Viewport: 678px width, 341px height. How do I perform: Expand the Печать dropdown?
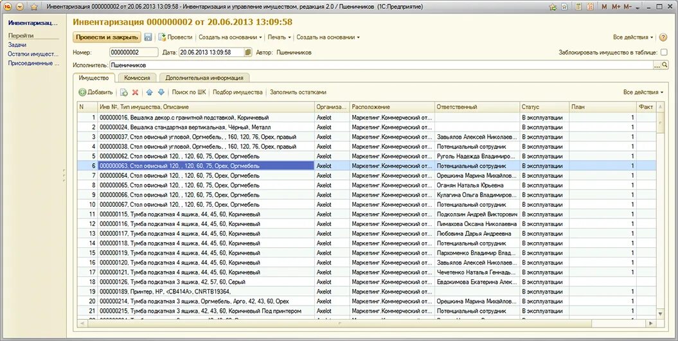click(279, 37)
